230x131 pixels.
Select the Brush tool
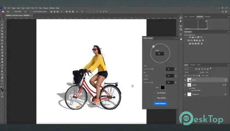click(x=2, y=44)
